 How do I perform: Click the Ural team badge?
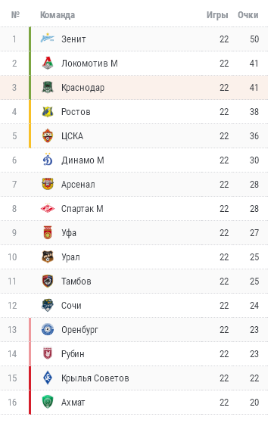(x=48, y=257)
